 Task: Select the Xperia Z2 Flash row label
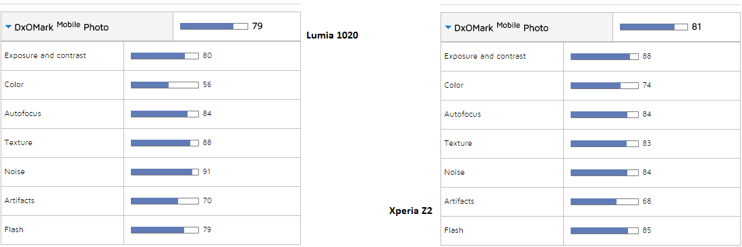(454, 230)
